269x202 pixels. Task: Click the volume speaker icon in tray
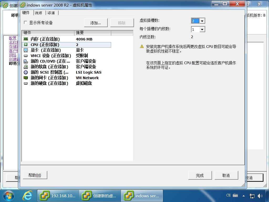260,196
